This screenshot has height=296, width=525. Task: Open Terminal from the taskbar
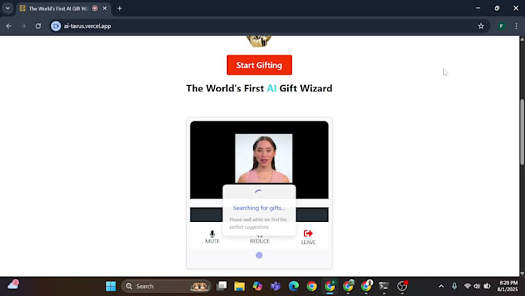point(384,286)
